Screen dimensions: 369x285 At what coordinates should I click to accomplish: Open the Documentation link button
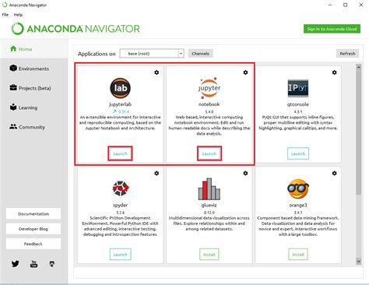click(x=33, y=213)
